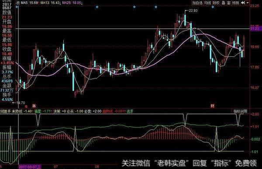Image resolution: width=262 pixels, height=169 pixels.
Task: Click the 金额 7132万 turnover value
Action: [x=7, y=90]
